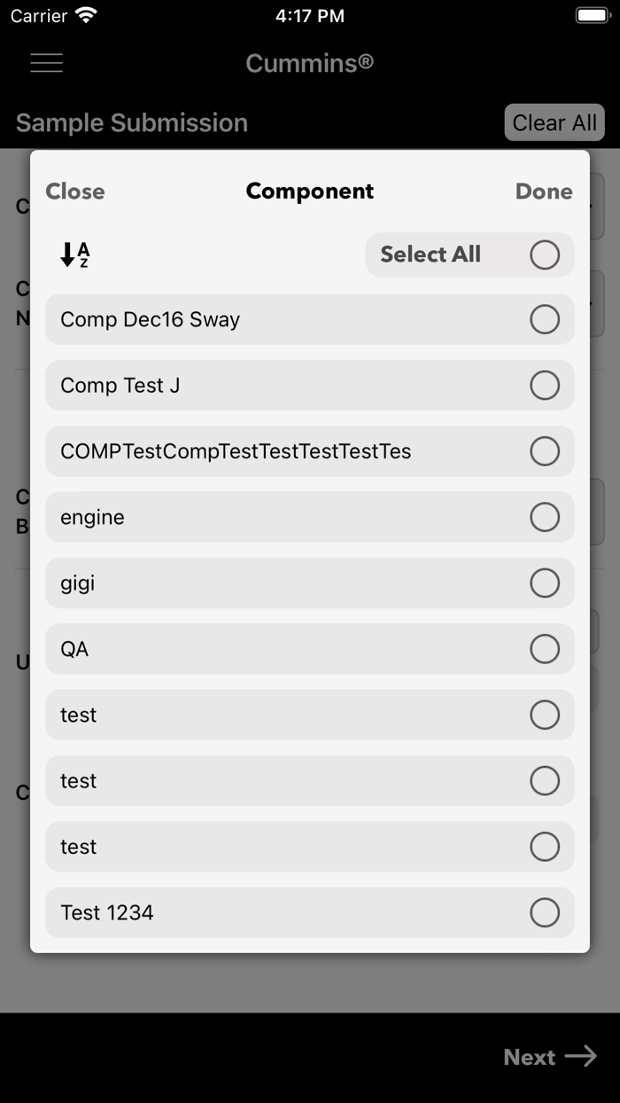Viewport: 620px width, 1103px height.
Task: Tap the Next arrow icon
Action: (x=583, y=1056)
